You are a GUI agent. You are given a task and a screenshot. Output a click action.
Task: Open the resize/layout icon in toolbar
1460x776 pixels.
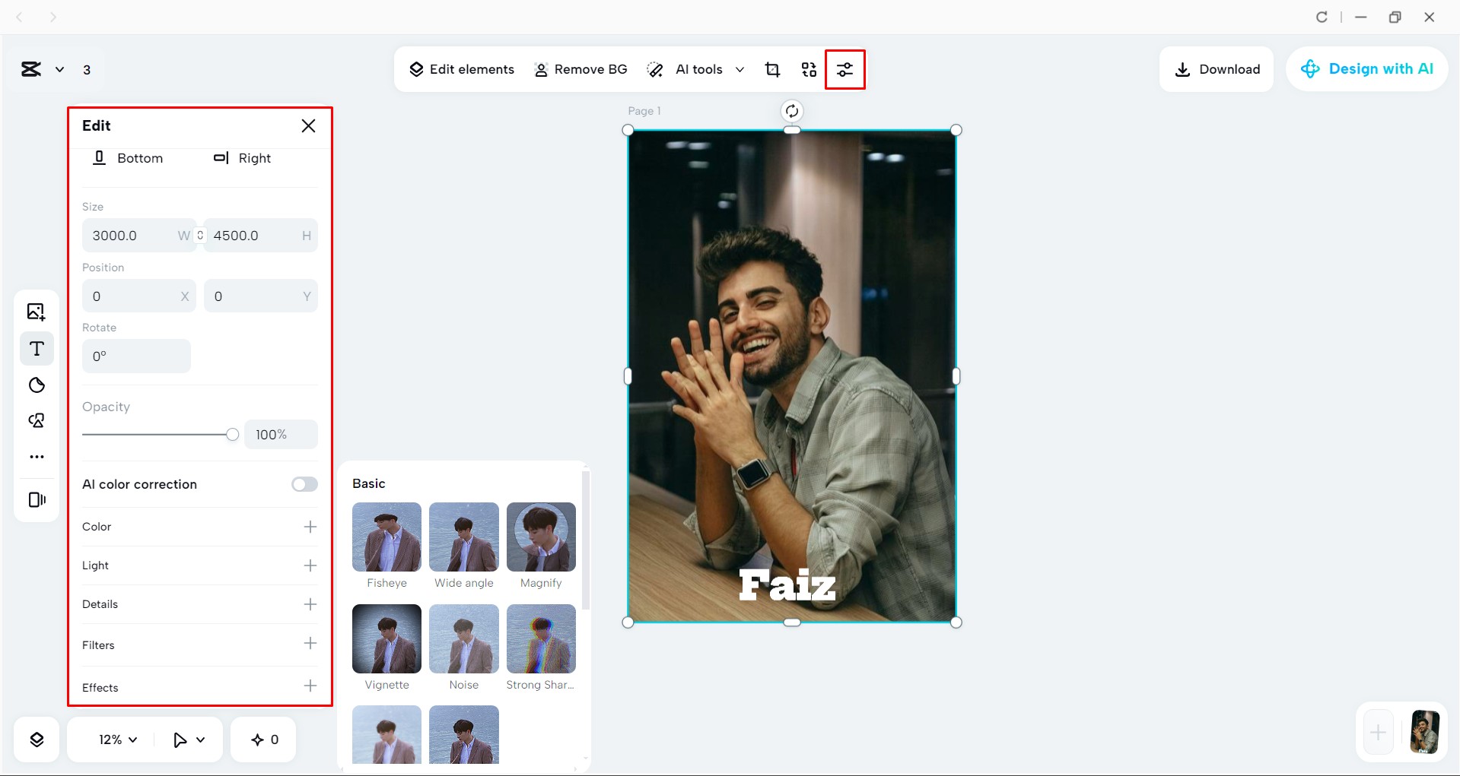click(809, 69)
